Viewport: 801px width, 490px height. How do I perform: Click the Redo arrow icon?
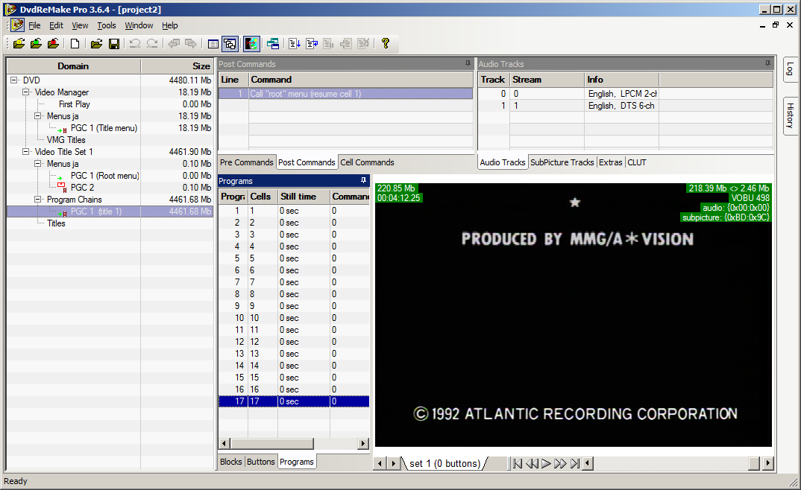(x=151, y=44)
